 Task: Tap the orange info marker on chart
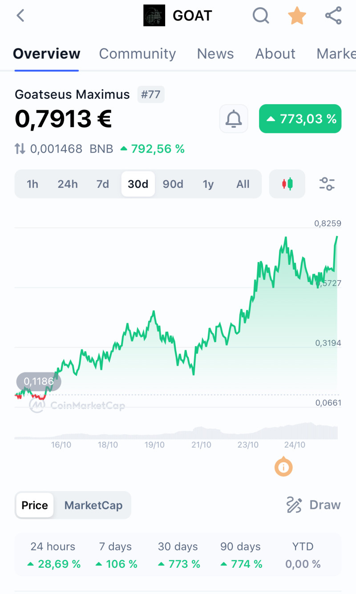coord(284,467)
